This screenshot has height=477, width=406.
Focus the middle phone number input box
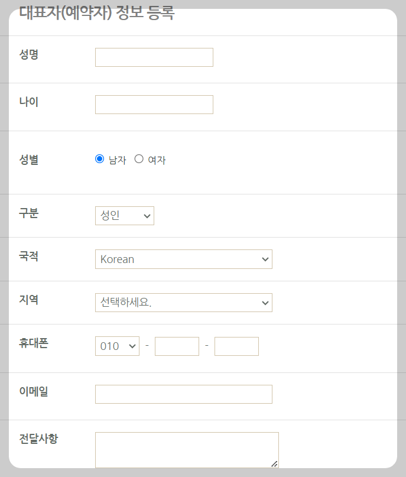pyautogui.click(x=177, y=346)
